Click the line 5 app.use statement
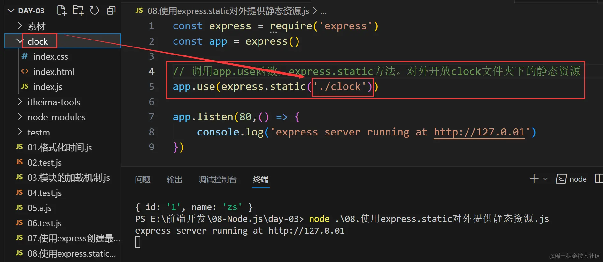This screenshot has width=603, height=262. point(275,86)
